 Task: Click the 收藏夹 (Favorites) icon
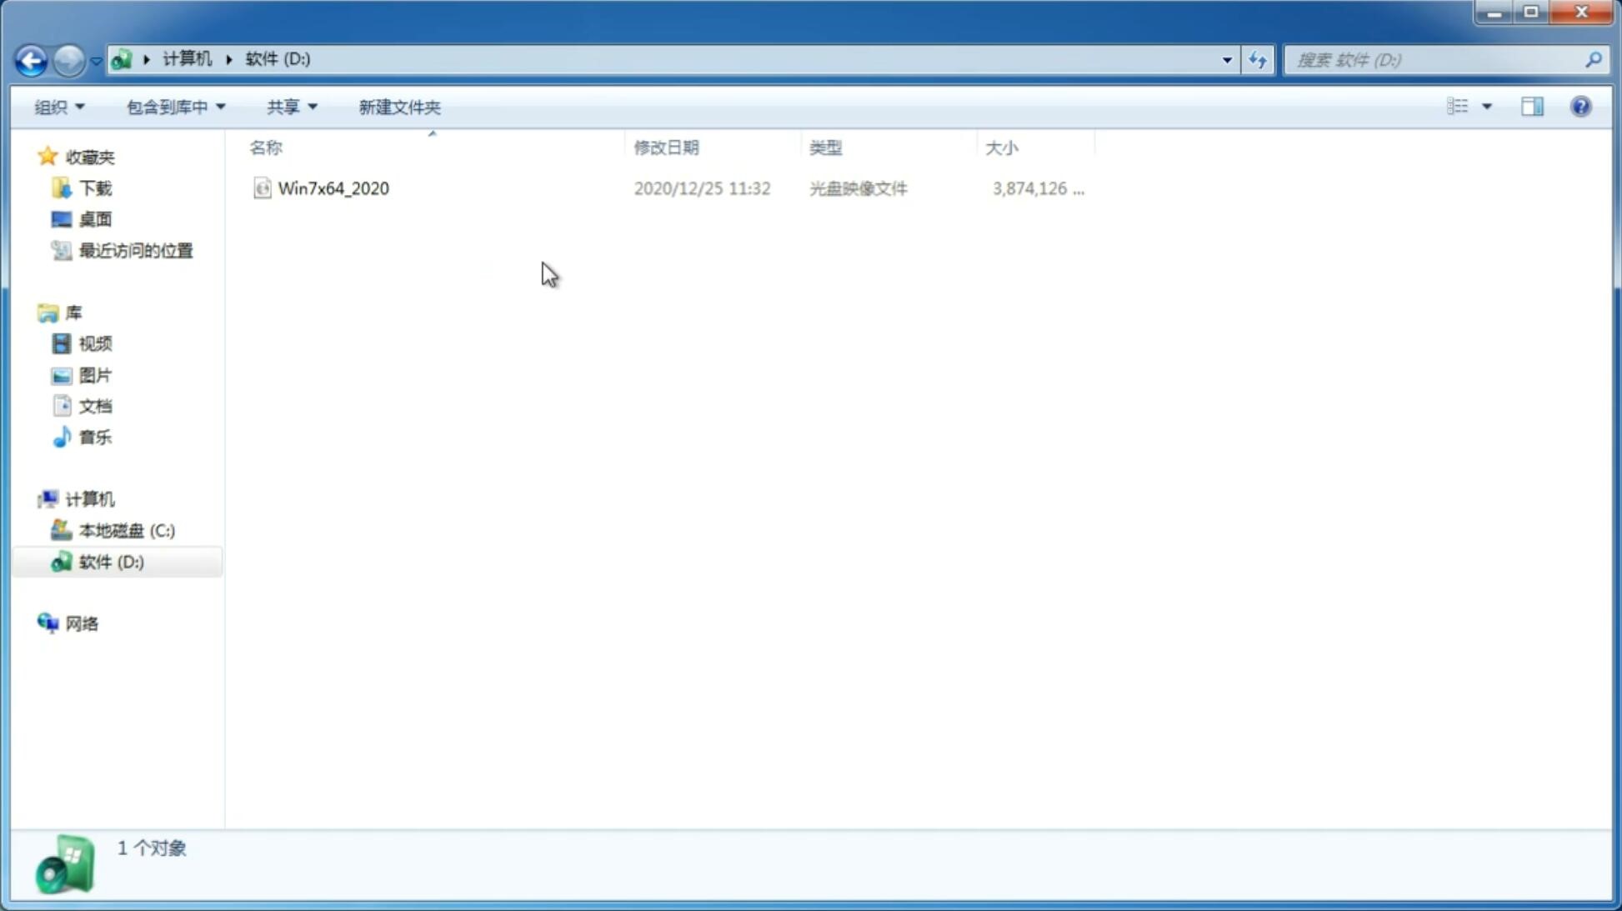coord(48,156)
